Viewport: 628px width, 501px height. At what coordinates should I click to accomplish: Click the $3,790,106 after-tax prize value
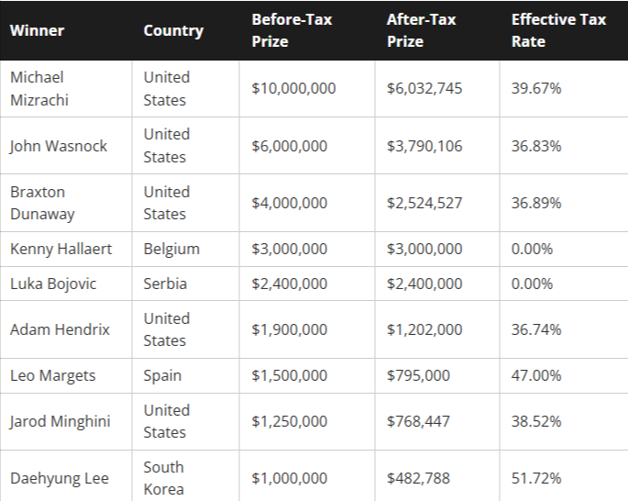pos(424,146)
